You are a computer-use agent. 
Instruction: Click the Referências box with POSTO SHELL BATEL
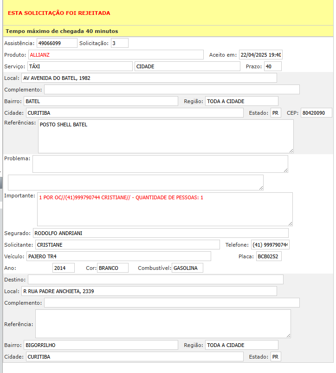click(x=165, y=136)
